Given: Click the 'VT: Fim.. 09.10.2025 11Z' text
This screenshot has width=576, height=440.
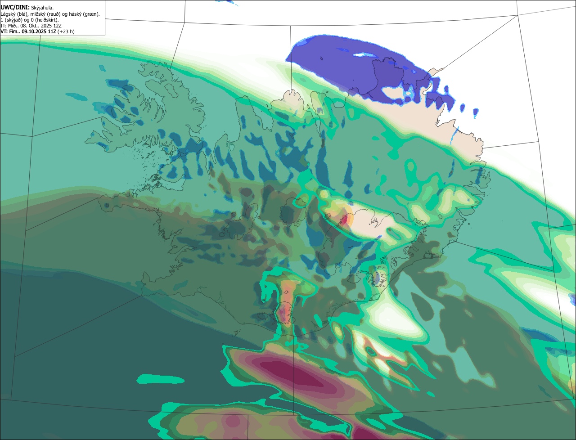Looking at the screenshot, I should click(x=28, y=32).
